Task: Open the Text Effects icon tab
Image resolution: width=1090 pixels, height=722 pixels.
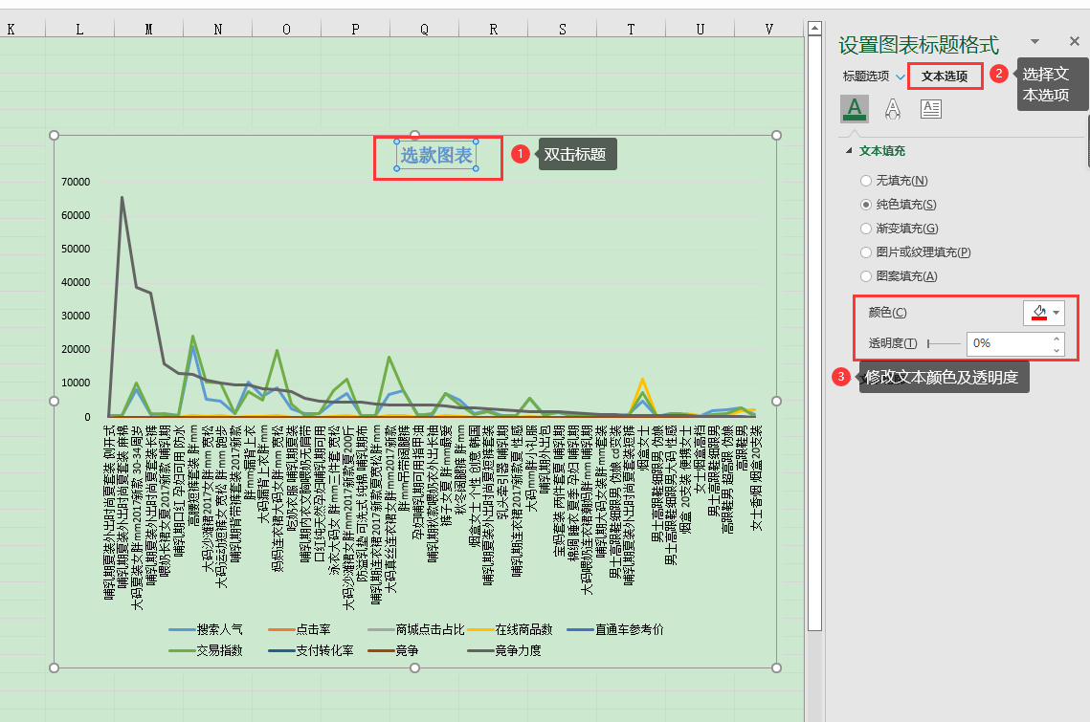Action: pos(892,109)
